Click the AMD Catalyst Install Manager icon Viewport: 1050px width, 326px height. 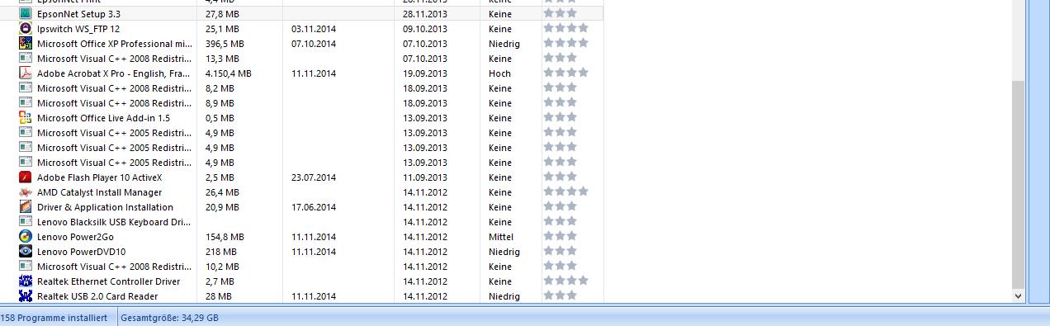click(x=26, y=192)
